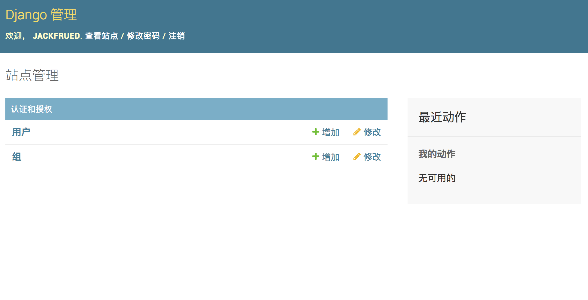Screen dimensions: 588x300
Task: Click the green plus icon in 组 row
Action: [315, 157]
